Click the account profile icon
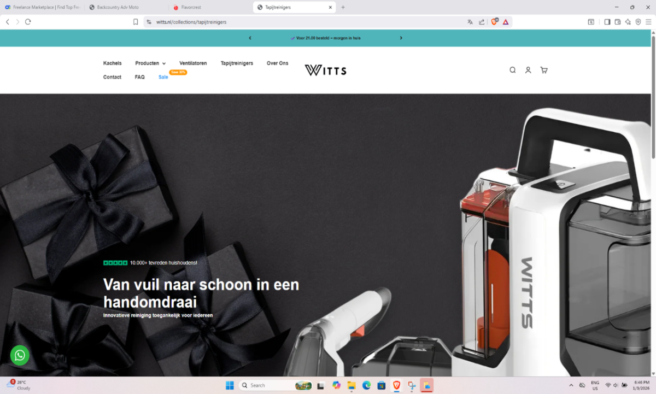 click(x=528, y=70)
